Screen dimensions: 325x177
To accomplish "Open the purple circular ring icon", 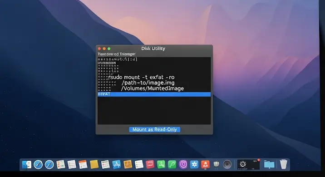I will (x=183, y=165).
